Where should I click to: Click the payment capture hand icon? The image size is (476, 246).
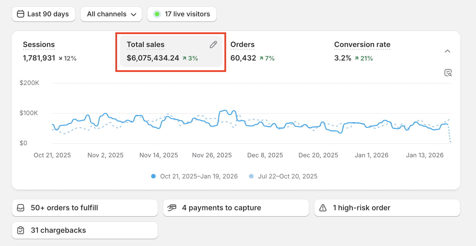[172, 208]
